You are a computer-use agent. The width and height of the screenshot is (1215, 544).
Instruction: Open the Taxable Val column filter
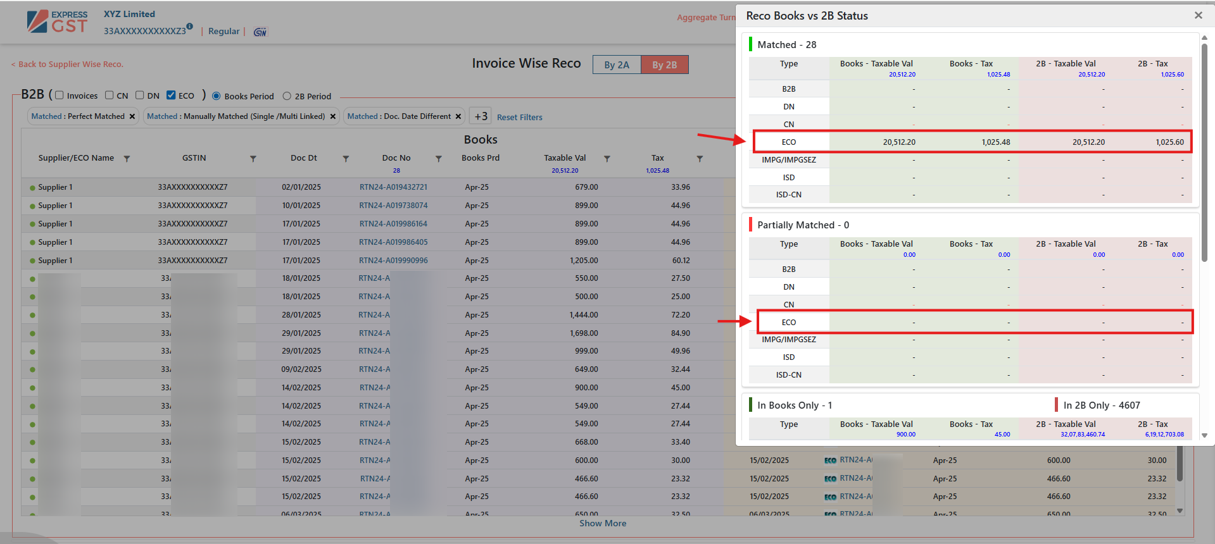[607, 159]
